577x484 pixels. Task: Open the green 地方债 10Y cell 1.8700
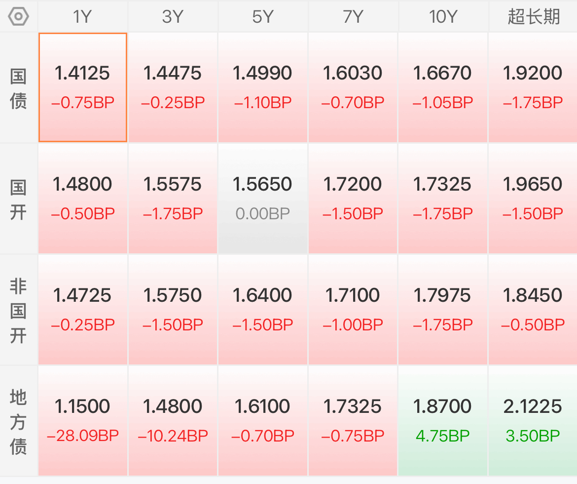pos(443,421)
